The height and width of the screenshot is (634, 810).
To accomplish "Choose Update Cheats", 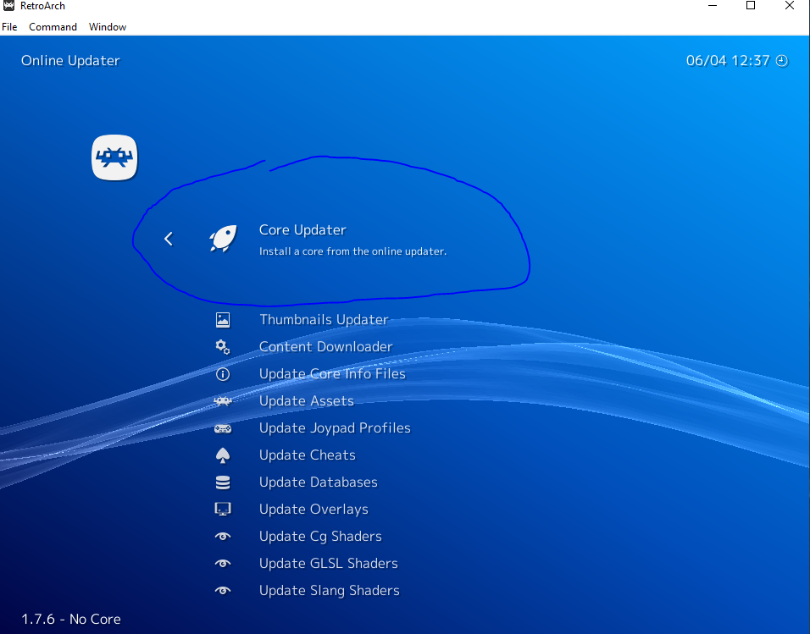I will pos(308,455).
